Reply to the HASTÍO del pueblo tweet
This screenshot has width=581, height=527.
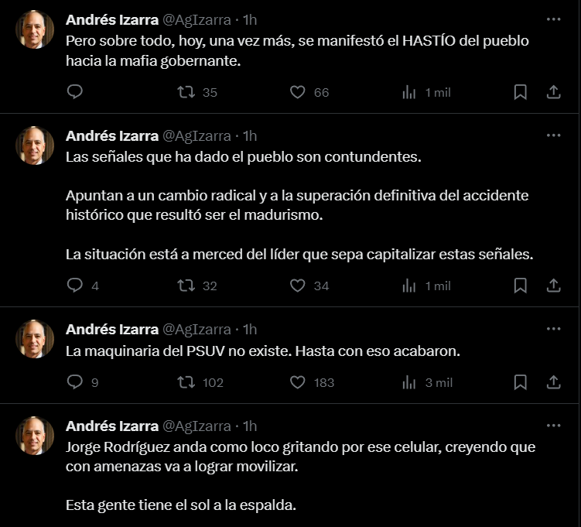tap(75, 92)
